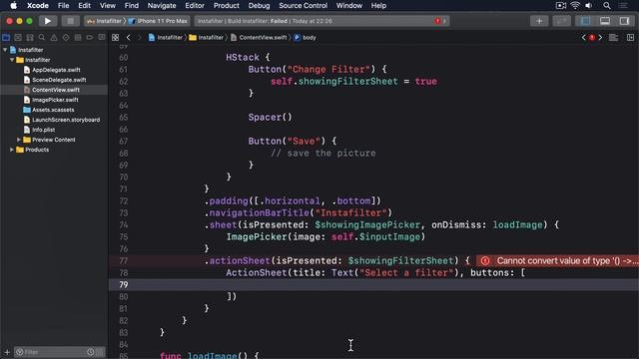639x359 pixels.
Task: Toggle the Navigator panel visibility
Action: pos(586,21)
